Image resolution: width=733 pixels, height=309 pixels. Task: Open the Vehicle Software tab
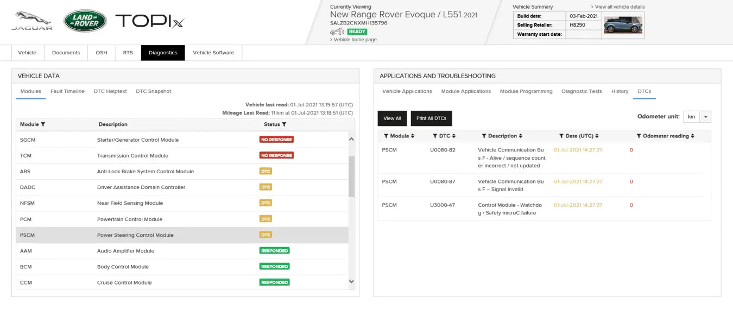pos(213,53)
